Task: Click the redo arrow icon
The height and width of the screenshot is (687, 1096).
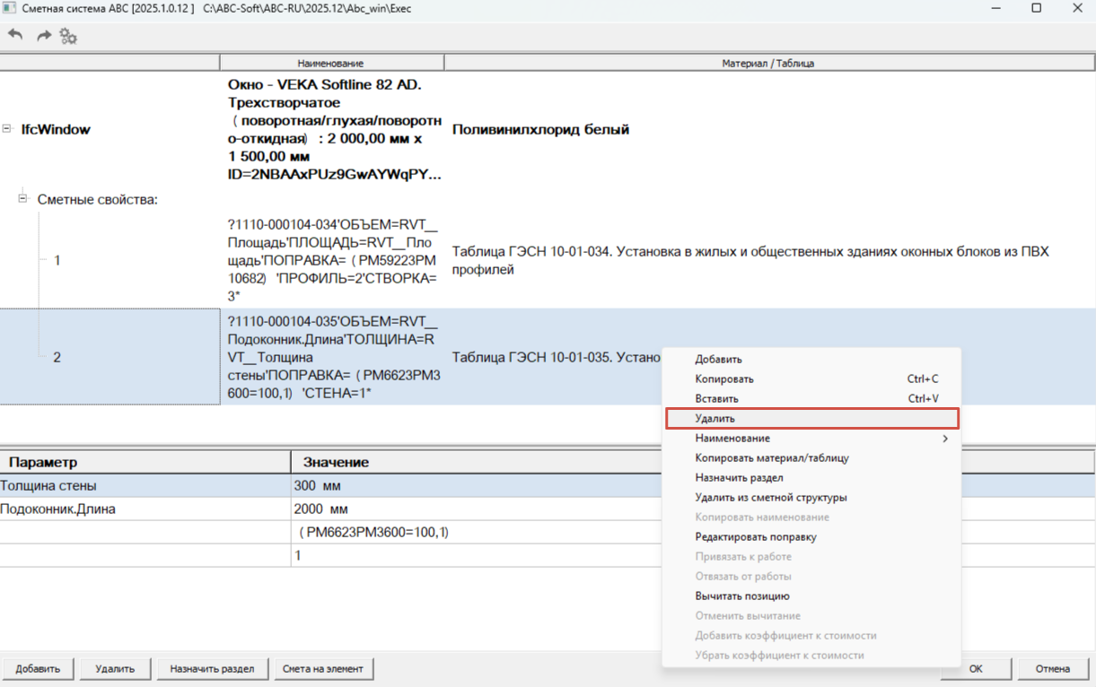Action: (43, 36)
